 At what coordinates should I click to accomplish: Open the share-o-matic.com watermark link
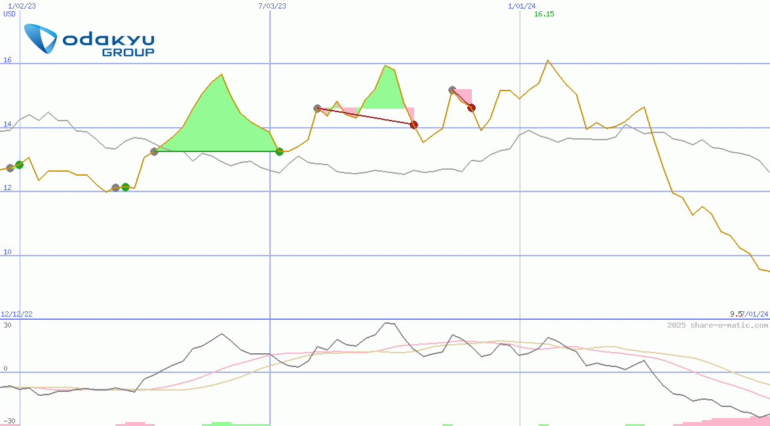click(717, 325)
